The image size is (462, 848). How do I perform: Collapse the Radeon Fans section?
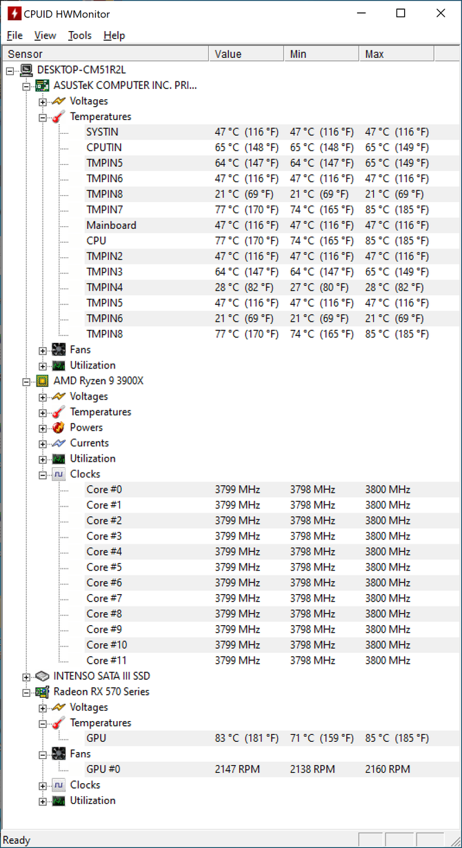43,754
